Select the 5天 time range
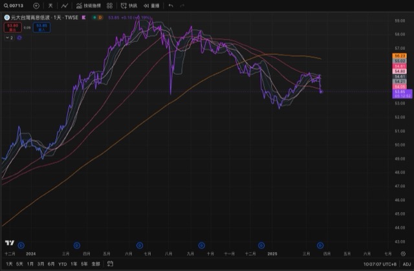The height and width of the screenshot is (271, 414). click(x=19, y=264)
